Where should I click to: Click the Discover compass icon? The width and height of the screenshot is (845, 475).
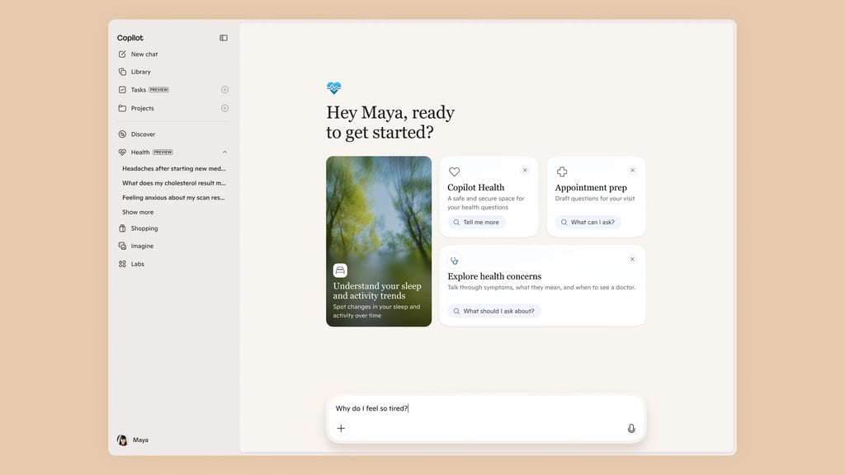tap(122, 134)
